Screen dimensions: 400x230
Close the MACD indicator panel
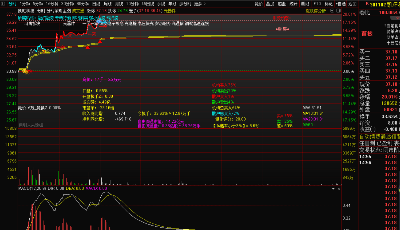[x=339, y=189]
